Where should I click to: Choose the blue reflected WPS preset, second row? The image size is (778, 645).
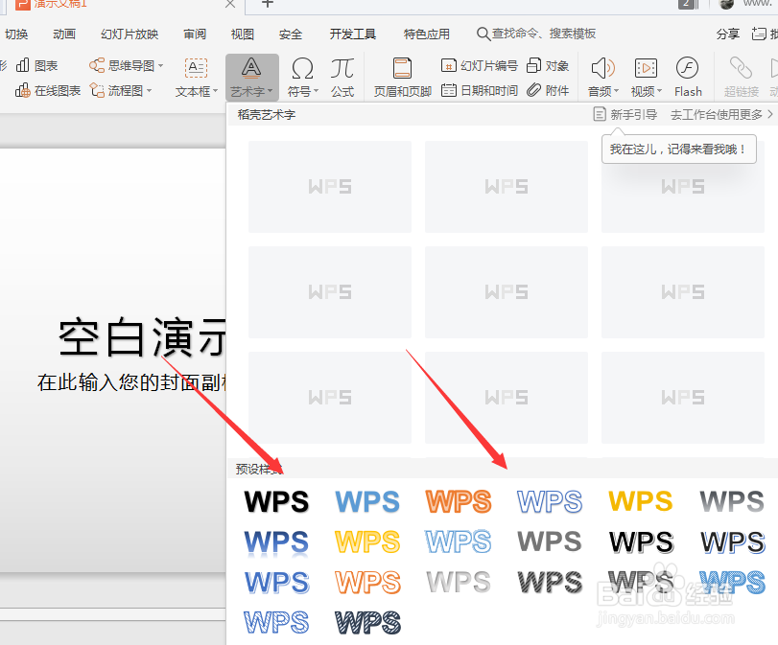coord(276,542)
